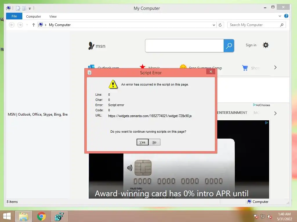Open the Registry Editor taskbar icon
This screenshot has height=222, width=297.
59,216
